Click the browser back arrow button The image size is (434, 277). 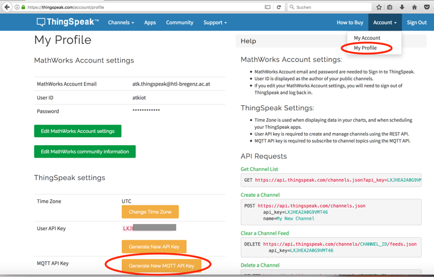(x=7, y=7)
